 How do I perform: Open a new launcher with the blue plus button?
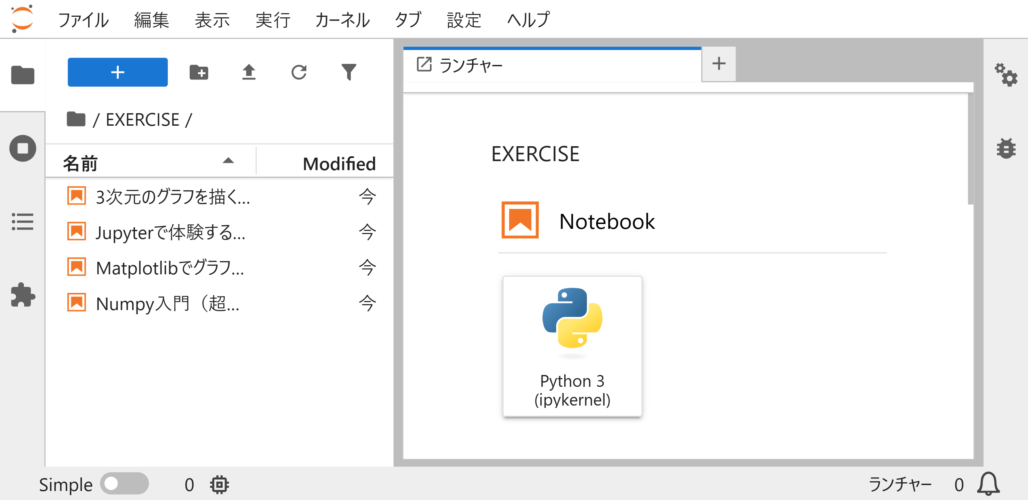[117, 72]
